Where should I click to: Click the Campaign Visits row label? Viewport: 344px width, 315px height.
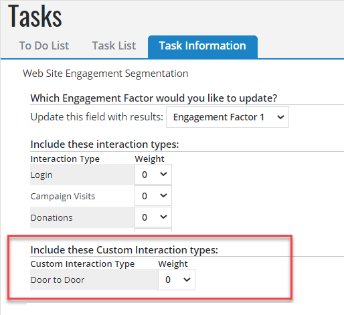pyautogui.click(x=63, y=197)
